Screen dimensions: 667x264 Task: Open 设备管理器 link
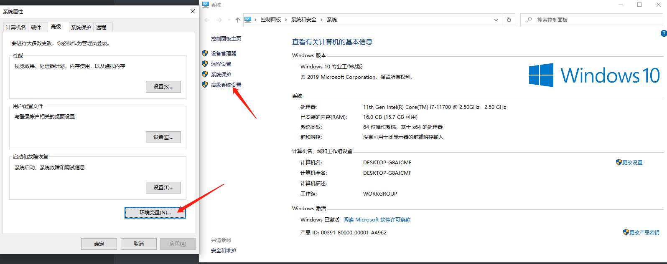(224, 53)
